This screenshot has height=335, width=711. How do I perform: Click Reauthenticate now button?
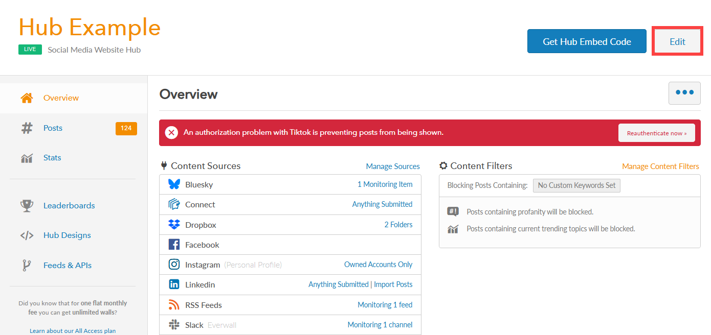(x=656, y=133)
